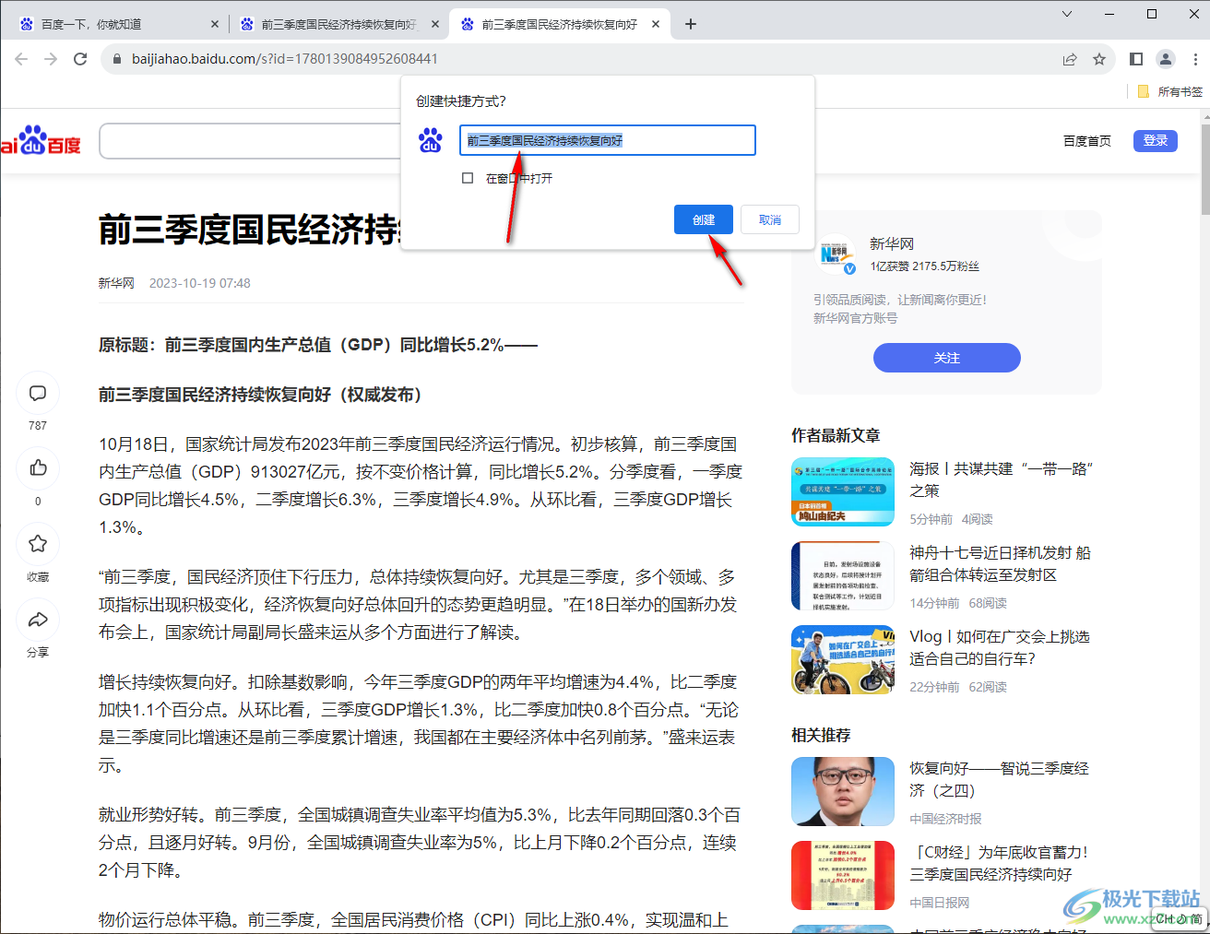The width and height of the screenshot is (1210, 934).
Task: Open the 海报 共谋共建一带一路 thumbnail
Action: click(x=843, y=492)
